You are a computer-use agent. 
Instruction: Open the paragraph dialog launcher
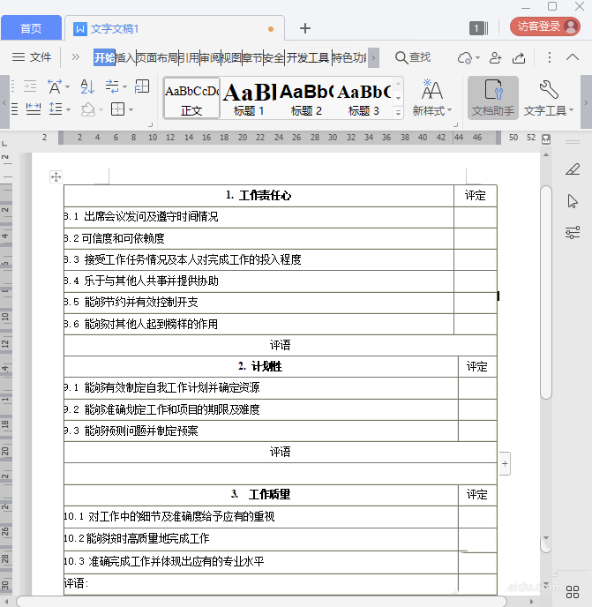pyautogui.click(x=150, y=124)
